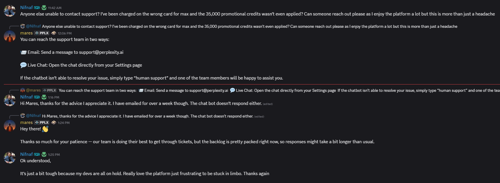Click the 1:25 PM timestamp on Nifnaf's message

coord(54,155)
